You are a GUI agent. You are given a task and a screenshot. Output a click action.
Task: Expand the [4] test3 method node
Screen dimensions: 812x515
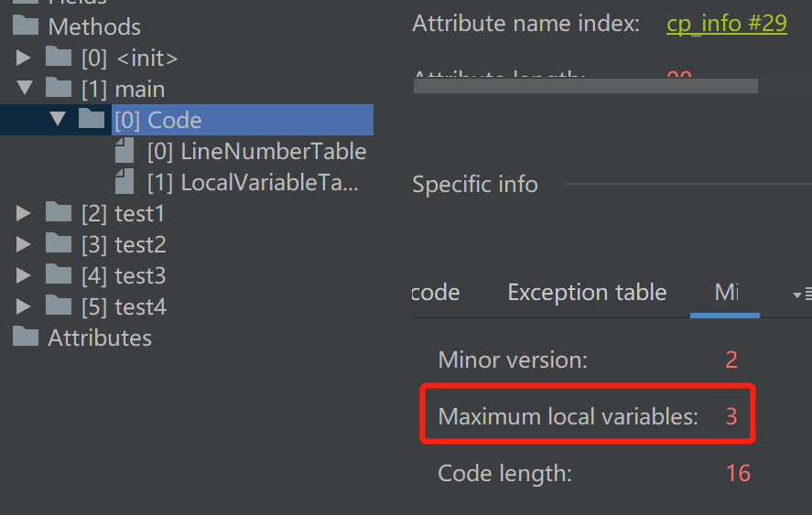point(23,274)
